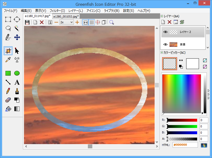Delete the selected layer with red X
This screenshot has height=158, width=212.
pyautogui.click(x=169, y=22)
